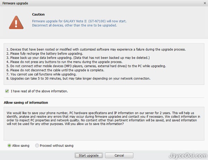The height and width of the screenshot is (160, 208).
Task: Click the red caution warning triangle icon
Action: tap(16, 23)
